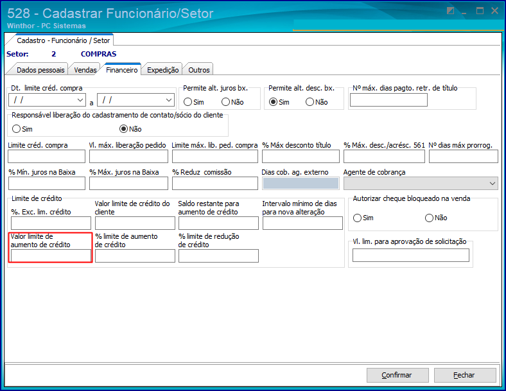Go to the Outros tab

(199, 70)
